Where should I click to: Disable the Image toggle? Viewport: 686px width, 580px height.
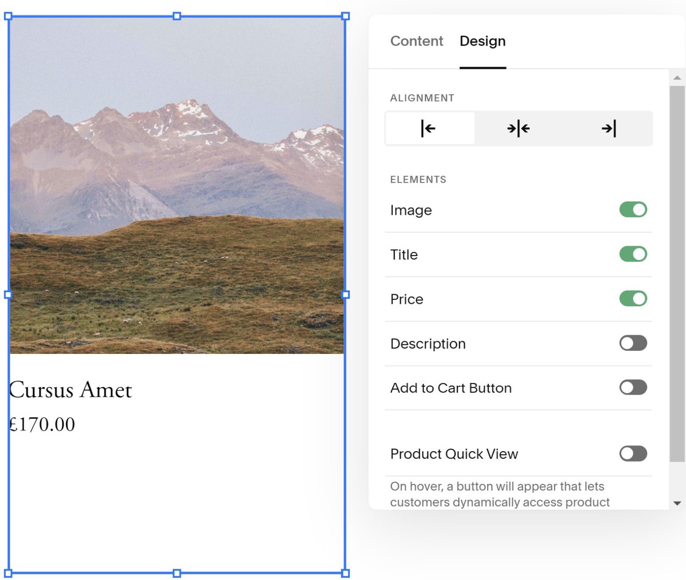[632, 209]
